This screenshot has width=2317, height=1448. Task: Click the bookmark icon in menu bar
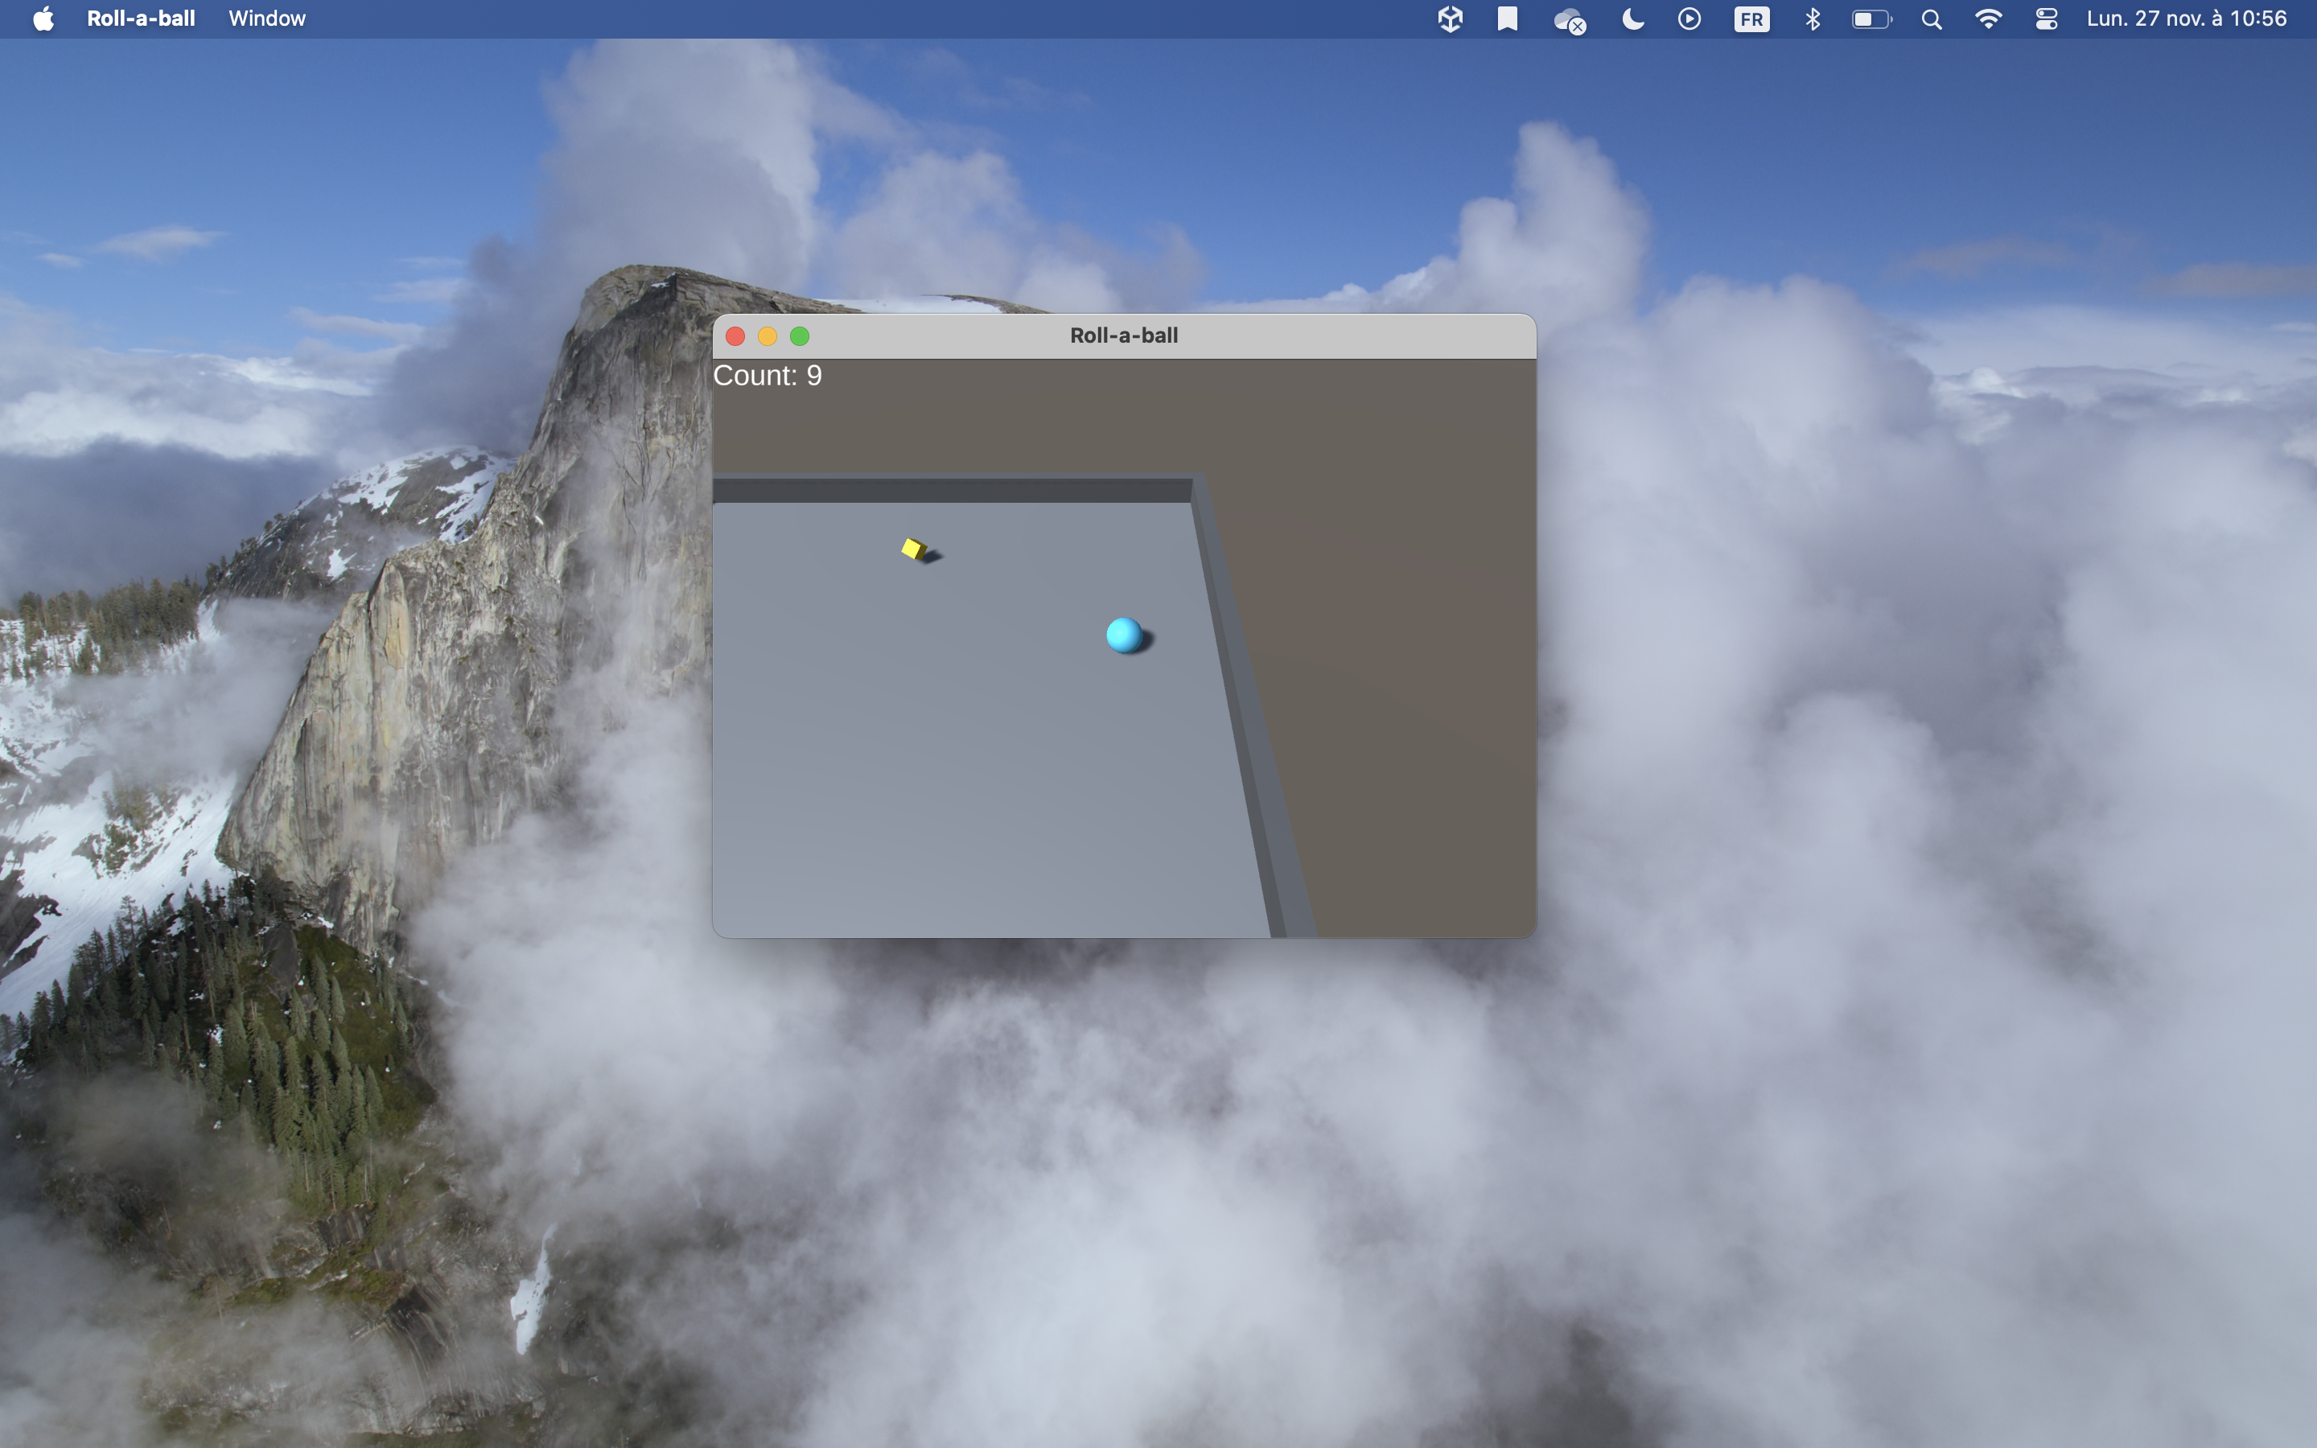coord(1507,19)
